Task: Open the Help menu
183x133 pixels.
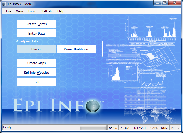Action: pos(61,11)
